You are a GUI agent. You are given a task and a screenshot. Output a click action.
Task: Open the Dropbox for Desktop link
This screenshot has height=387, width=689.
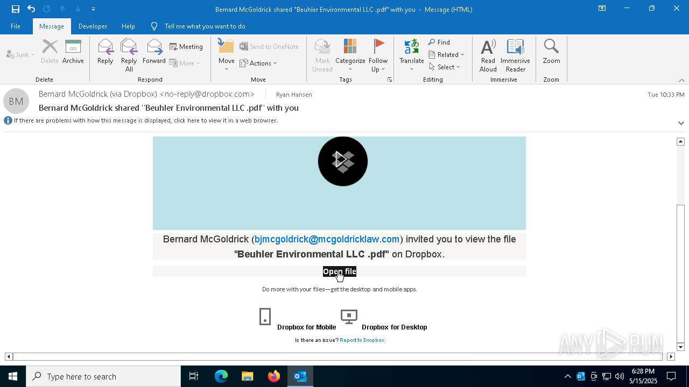(x=395, y=327)
